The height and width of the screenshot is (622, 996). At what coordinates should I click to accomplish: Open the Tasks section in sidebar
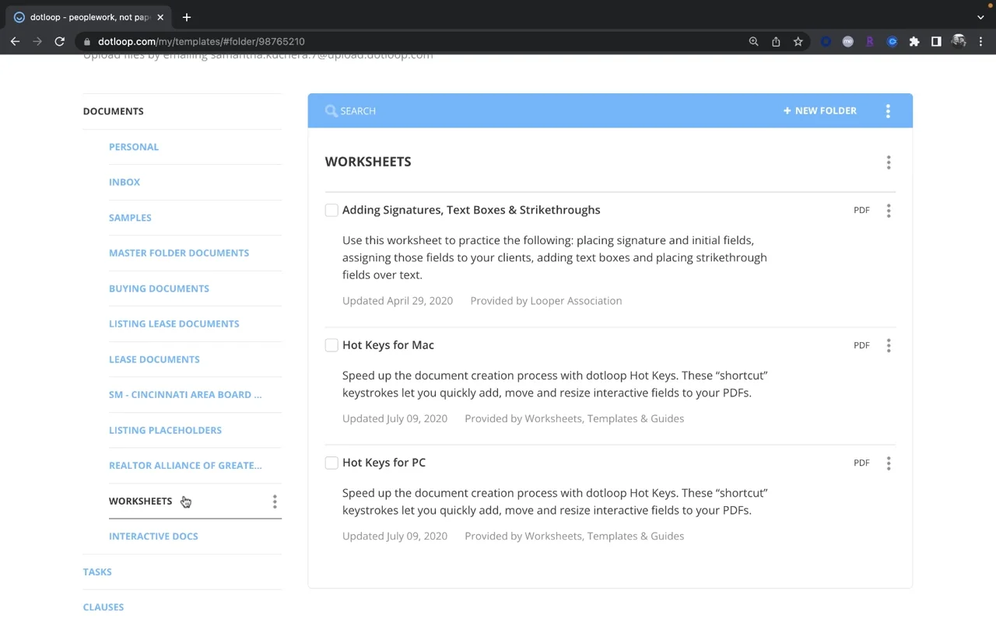tap(97, 572)
